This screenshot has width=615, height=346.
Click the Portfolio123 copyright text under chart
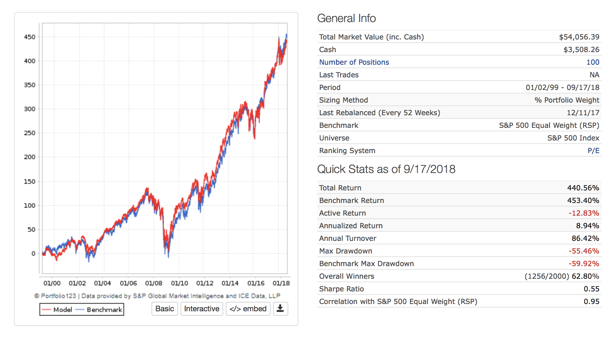pos(157,296)
